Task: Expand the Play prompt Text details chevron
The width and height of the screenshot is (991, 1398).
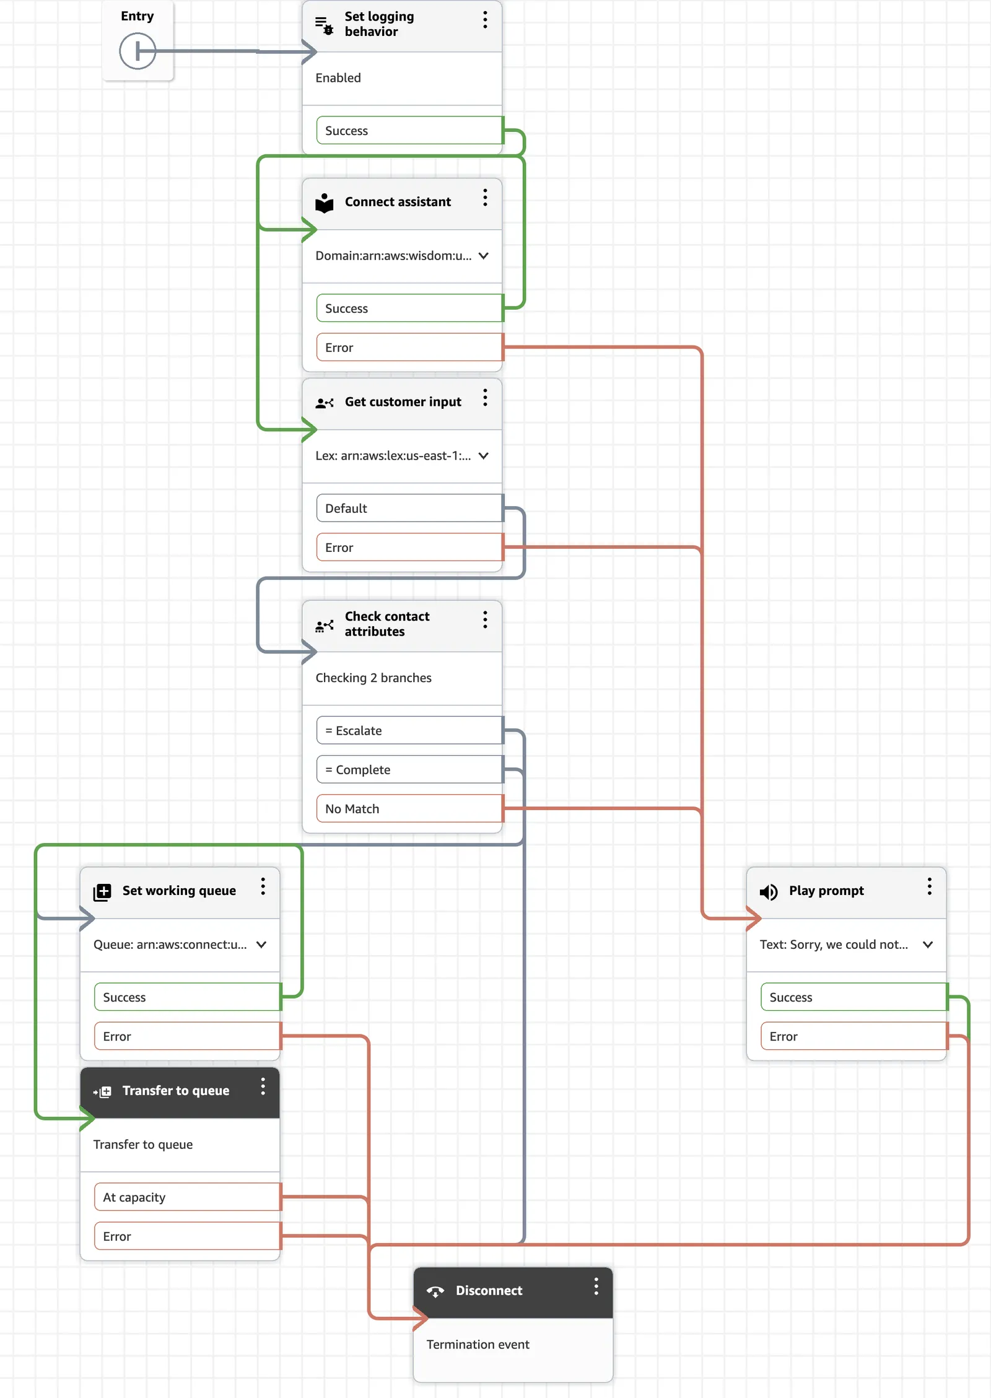Action: tap(928, 945)
